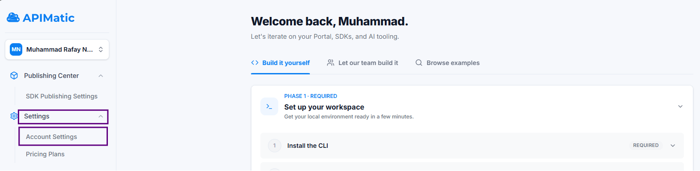Open SDK Publishing Settings
700x171 pixels.
coord(62,96)
